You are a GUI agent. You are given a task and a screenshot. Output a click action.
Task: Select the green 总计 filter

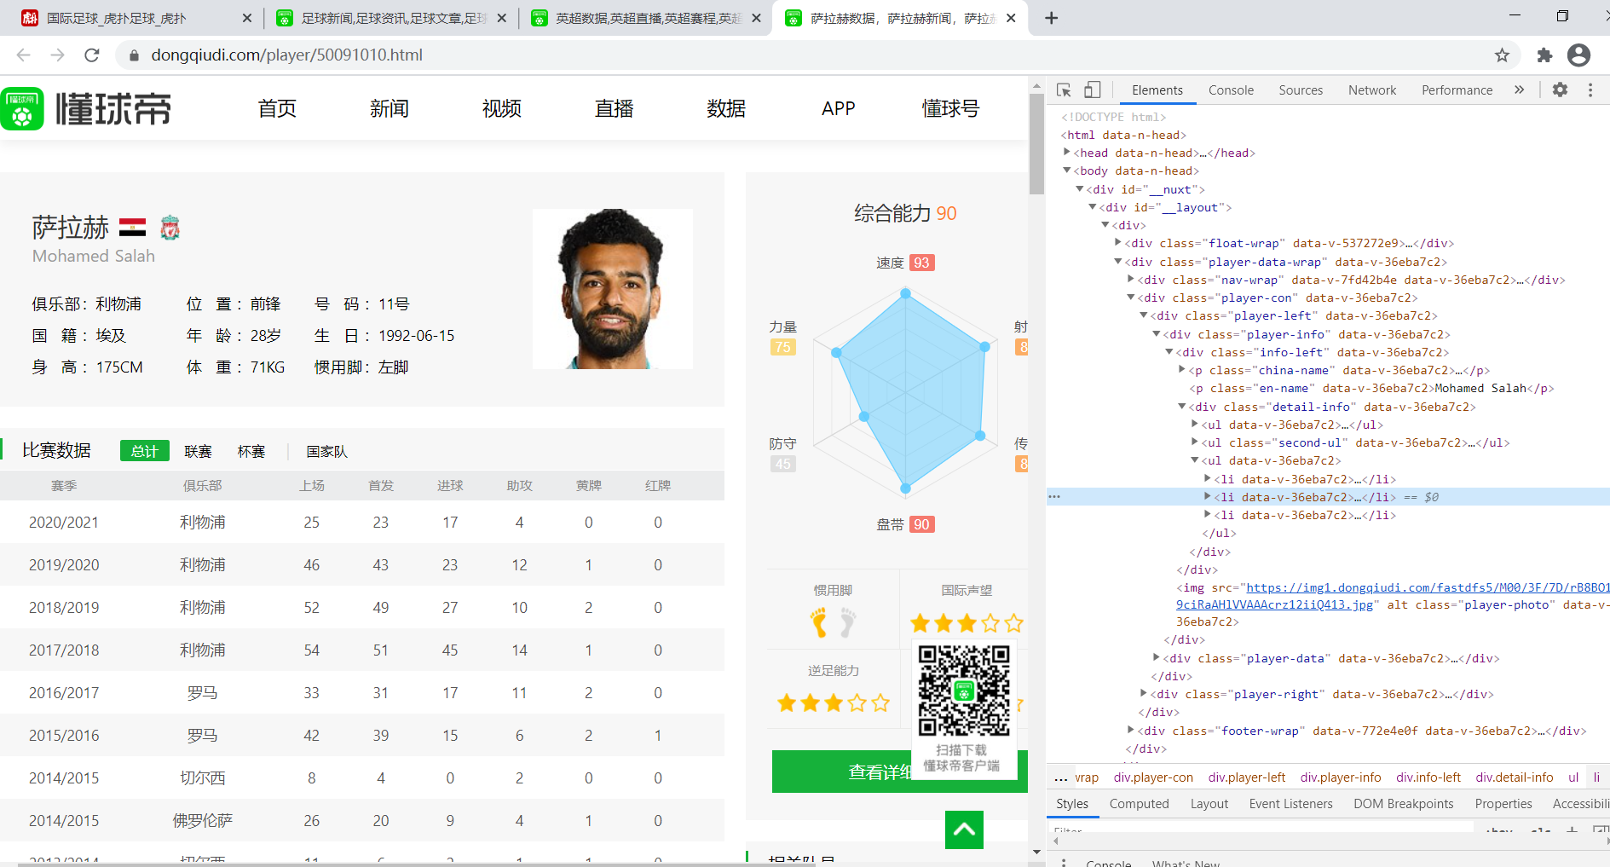point(145,451)
